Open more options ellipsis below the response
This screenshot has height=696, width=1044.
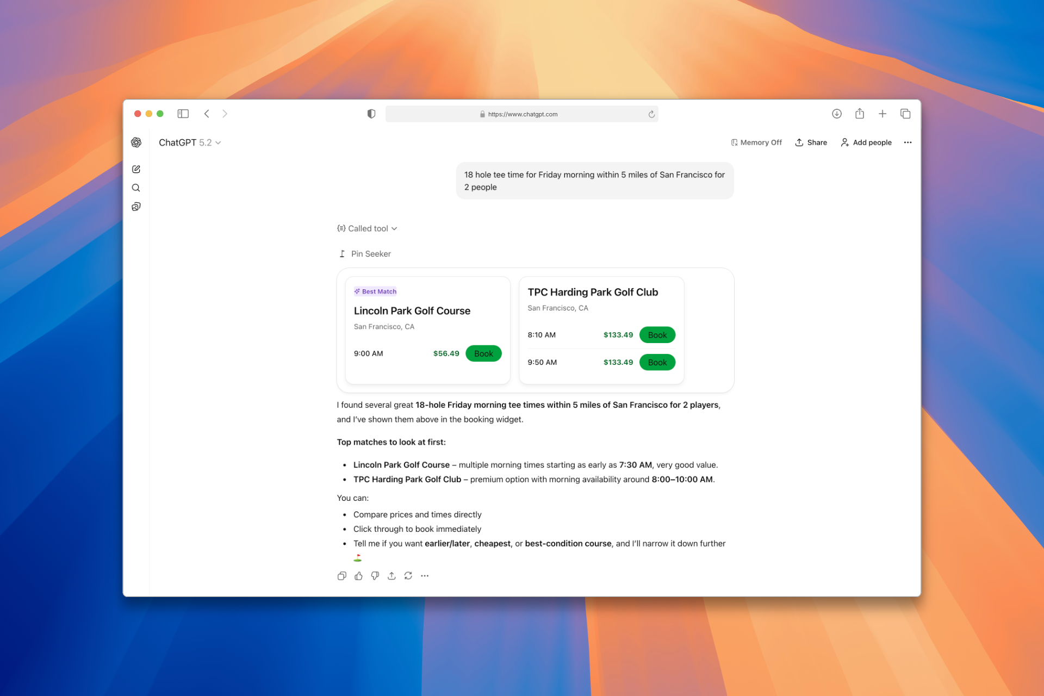pyautogui.click(x=425, y=576)
